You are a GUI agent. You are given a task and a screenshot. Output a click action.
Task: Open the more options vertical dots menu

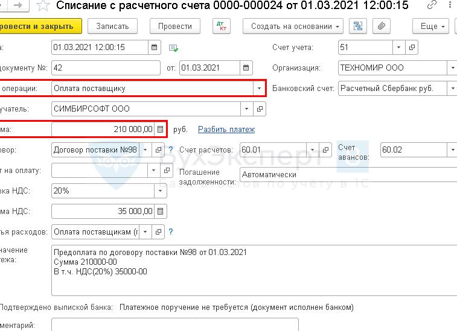pyautogui.click(x=450, y=5)
